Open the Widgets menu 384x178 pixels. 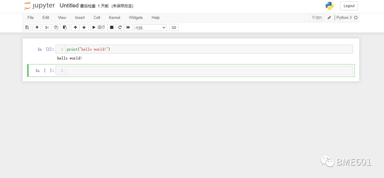point(136,18)
